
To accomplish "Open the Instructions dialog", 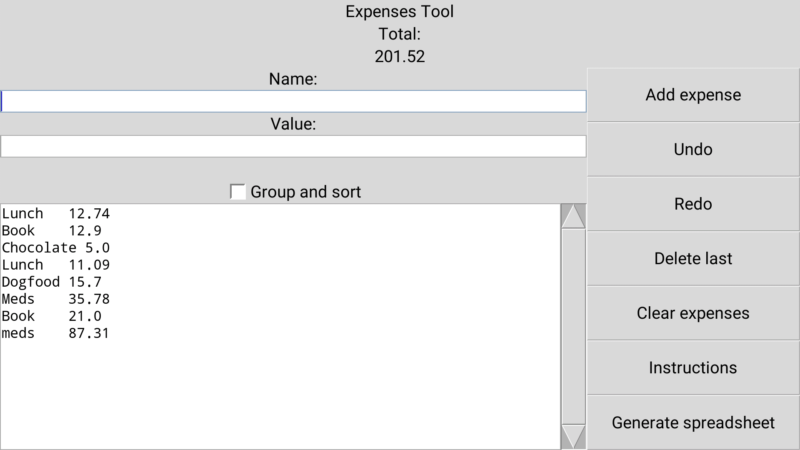I will pos(693,367).
